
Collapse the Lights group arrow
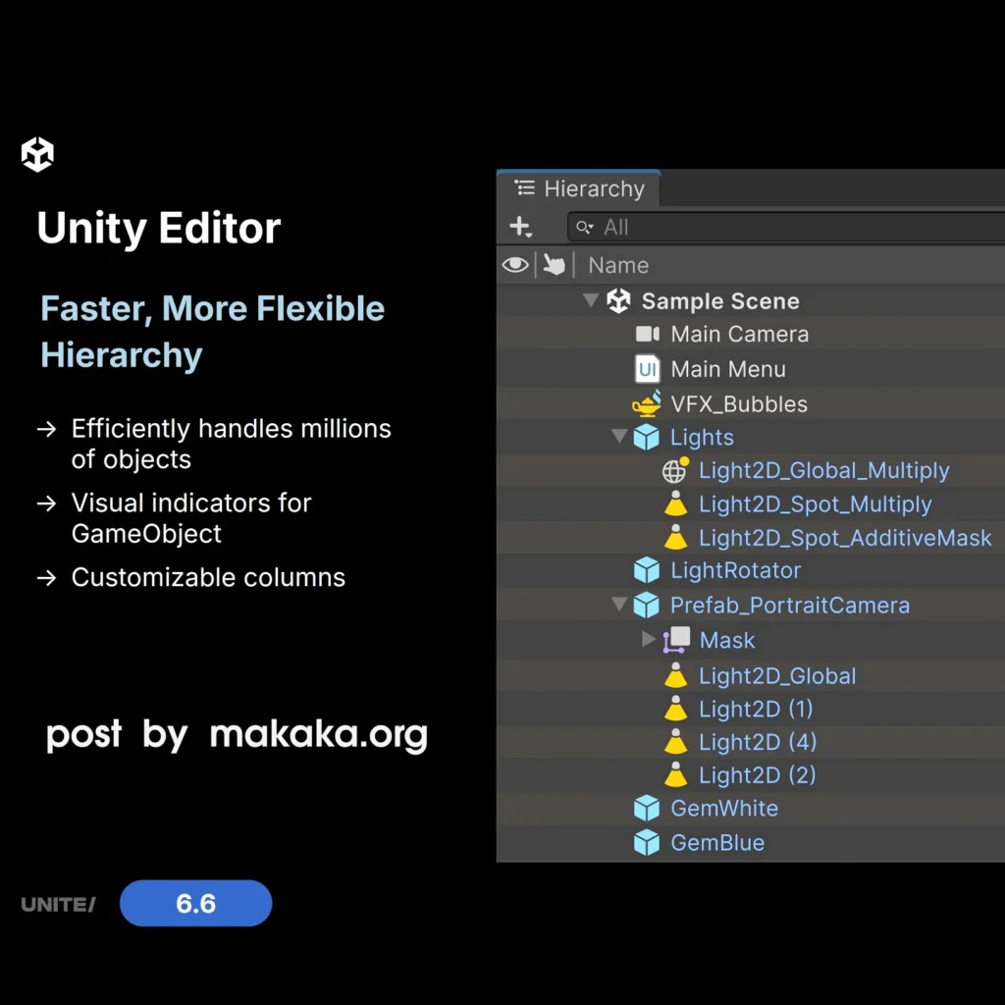pos(619,436)
